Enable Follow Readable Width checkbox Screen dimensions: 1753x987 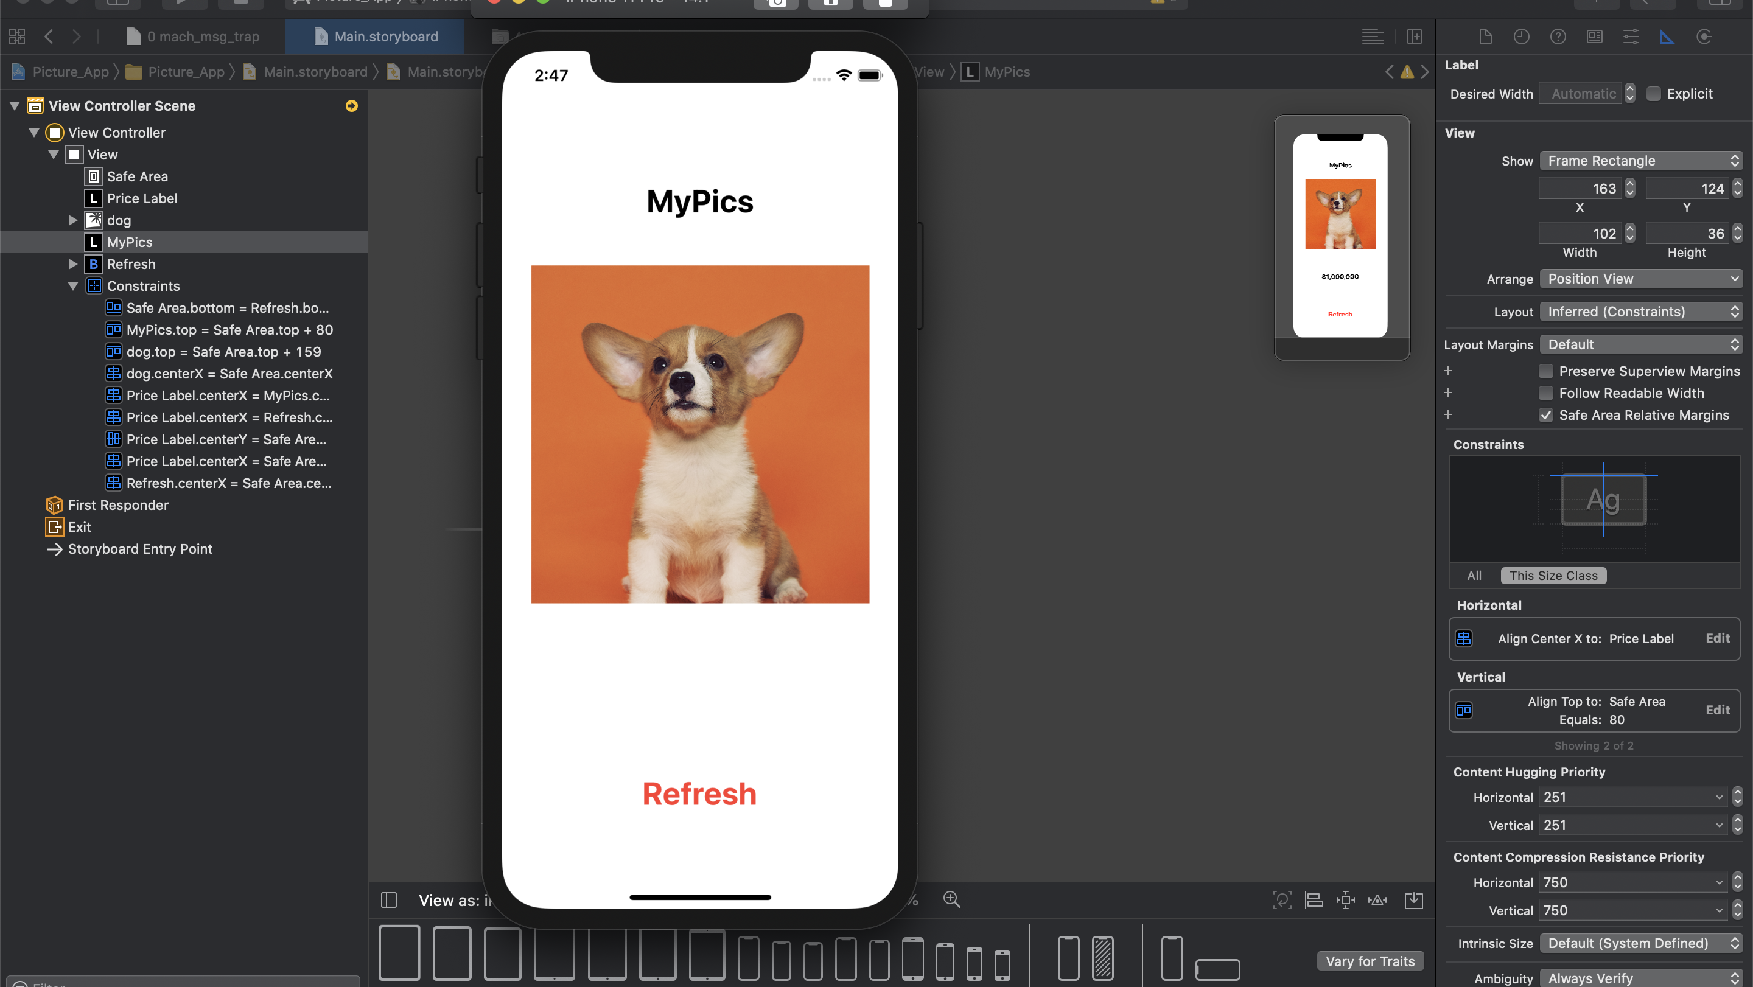pos(1545,393)
